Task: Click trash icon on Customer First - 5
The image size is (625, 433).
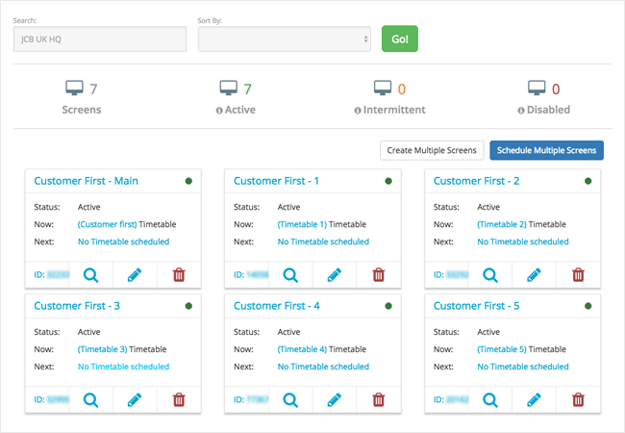Action: tap(578, 399)
